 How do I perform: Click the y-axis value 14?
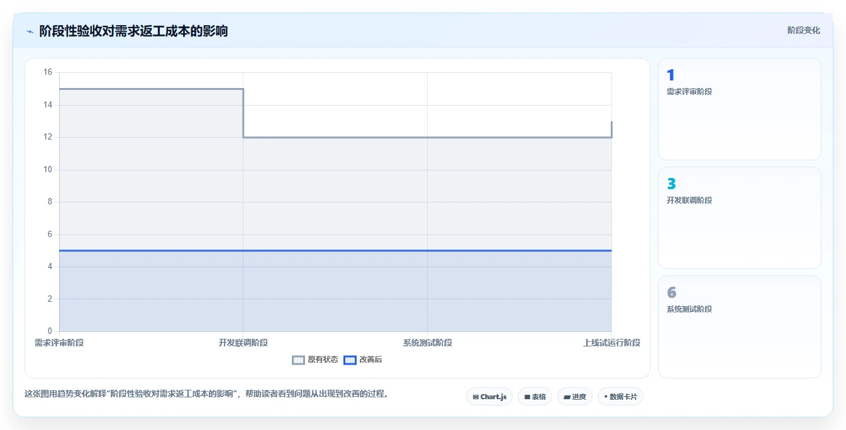pos(48,105)
